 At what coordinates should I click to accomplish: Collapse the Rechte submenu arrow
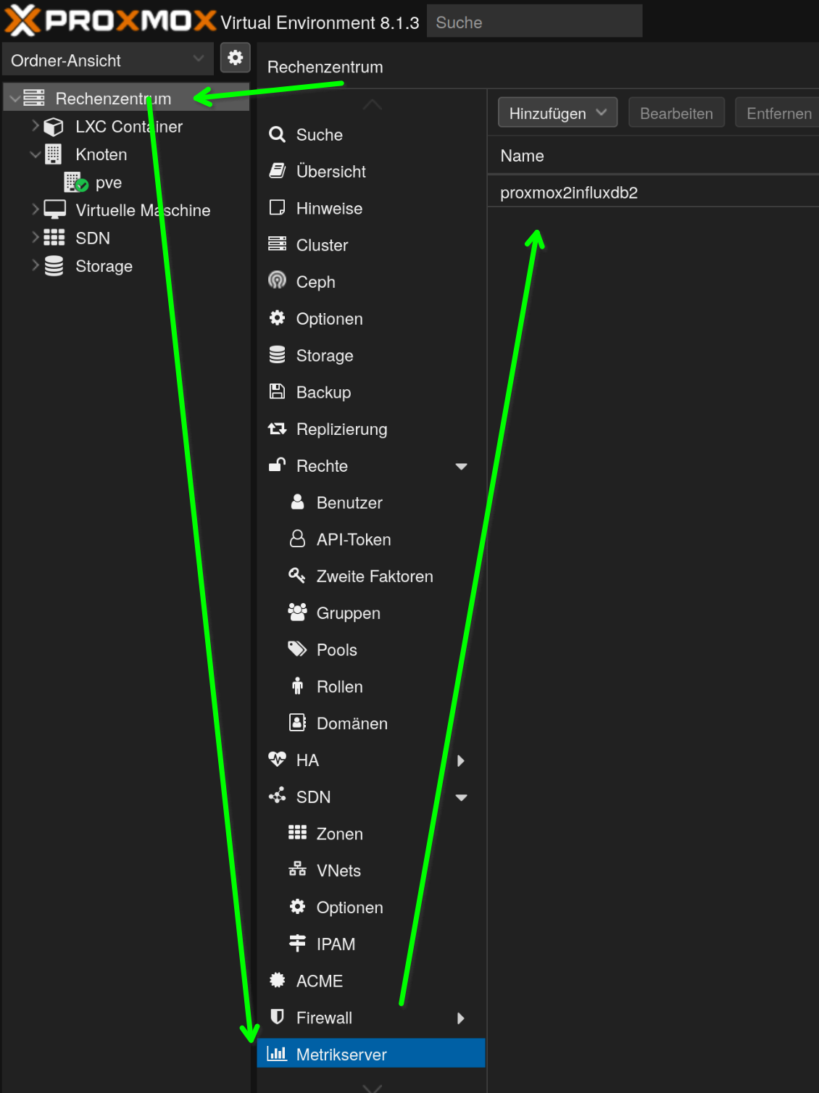coord(461,467)
